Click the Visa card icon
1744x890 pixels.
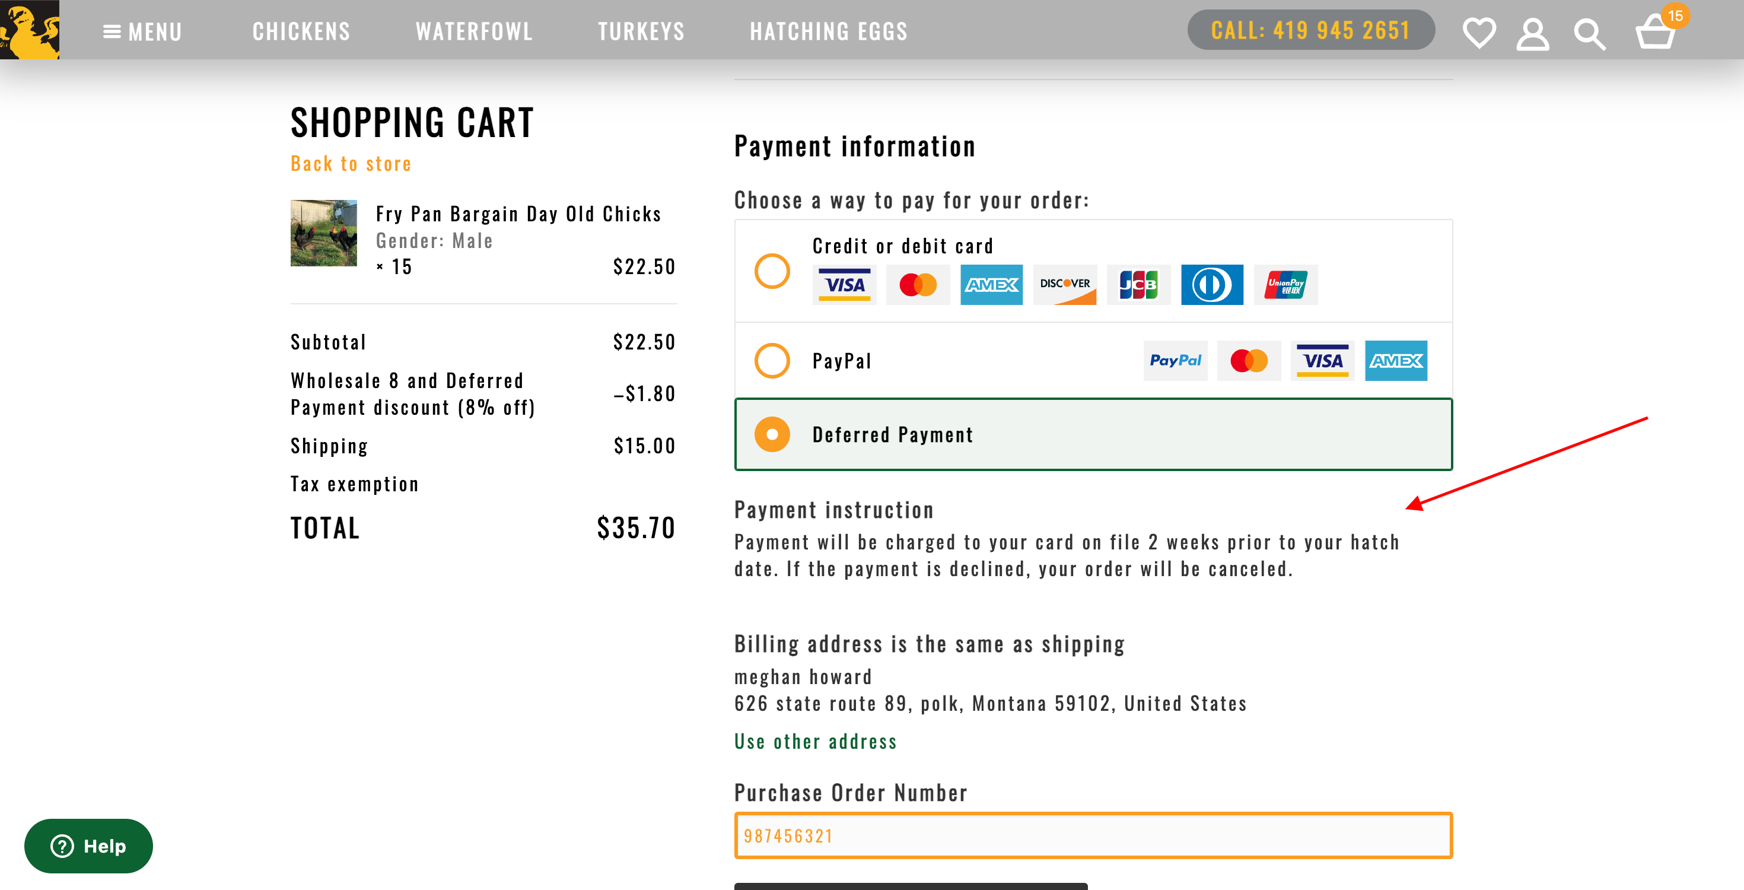(x=844, y=284)
